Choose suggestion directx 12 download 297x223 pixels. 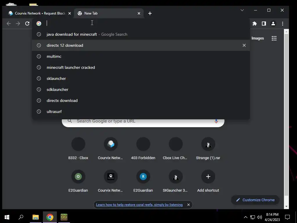point(141,45)
